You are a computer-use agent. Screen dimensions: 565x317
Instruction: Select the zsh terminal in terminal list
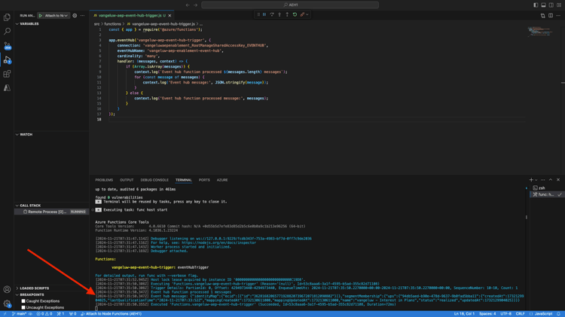click(x=543, y=187)
